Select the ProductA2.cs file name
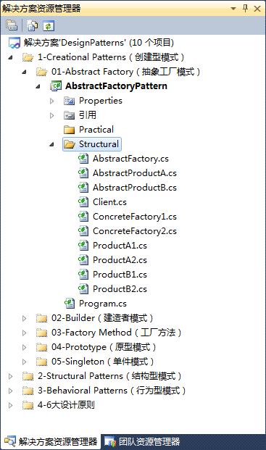 click(120, 260)
